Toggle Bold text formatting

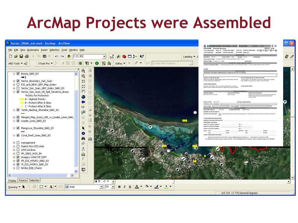click(119, 187)
